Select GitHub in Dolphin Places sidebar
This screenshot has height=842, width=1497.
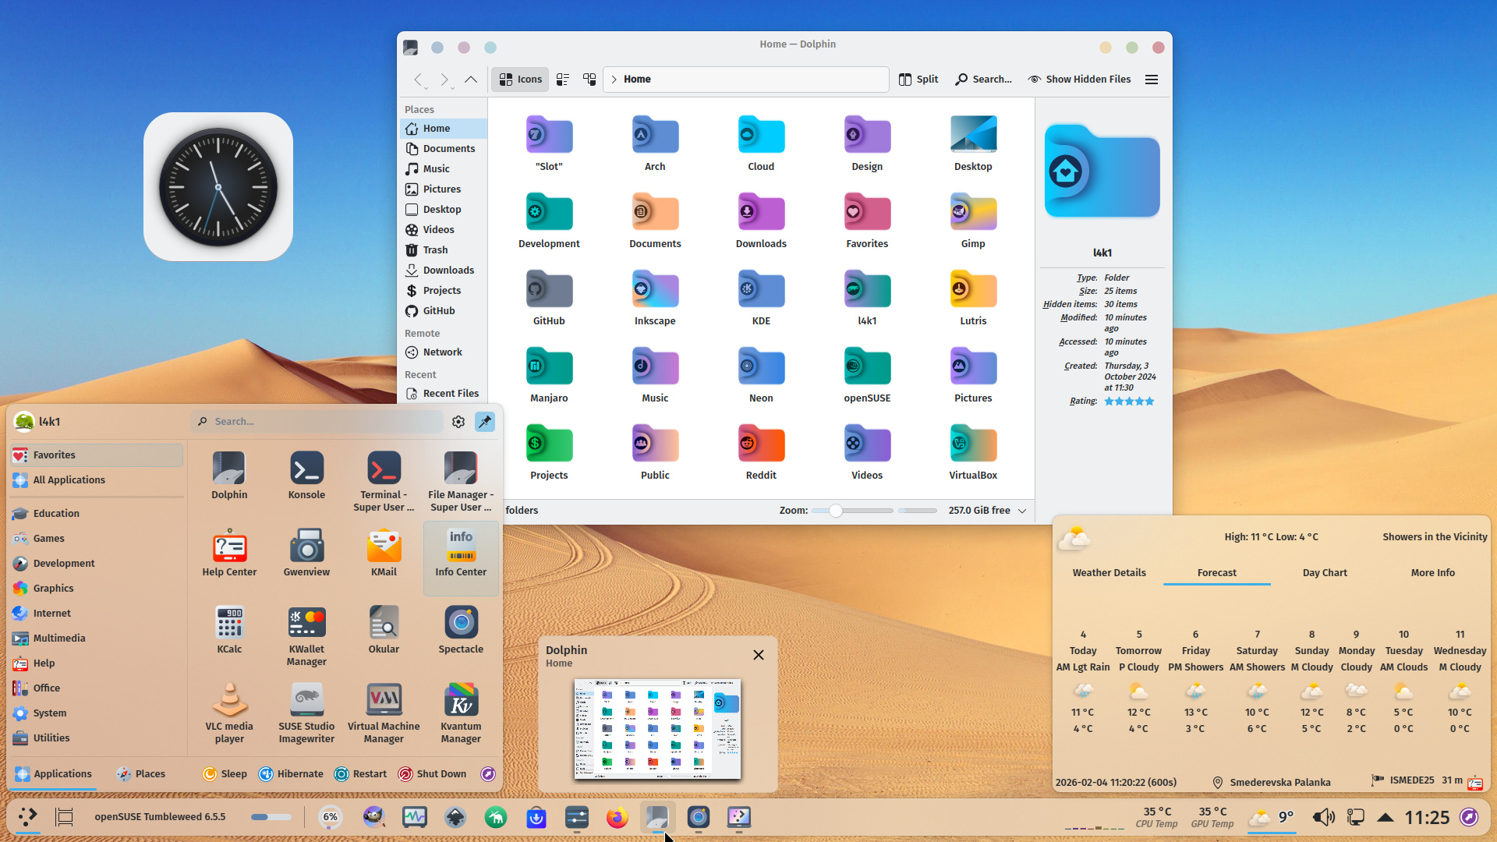(x=443, y=311)
